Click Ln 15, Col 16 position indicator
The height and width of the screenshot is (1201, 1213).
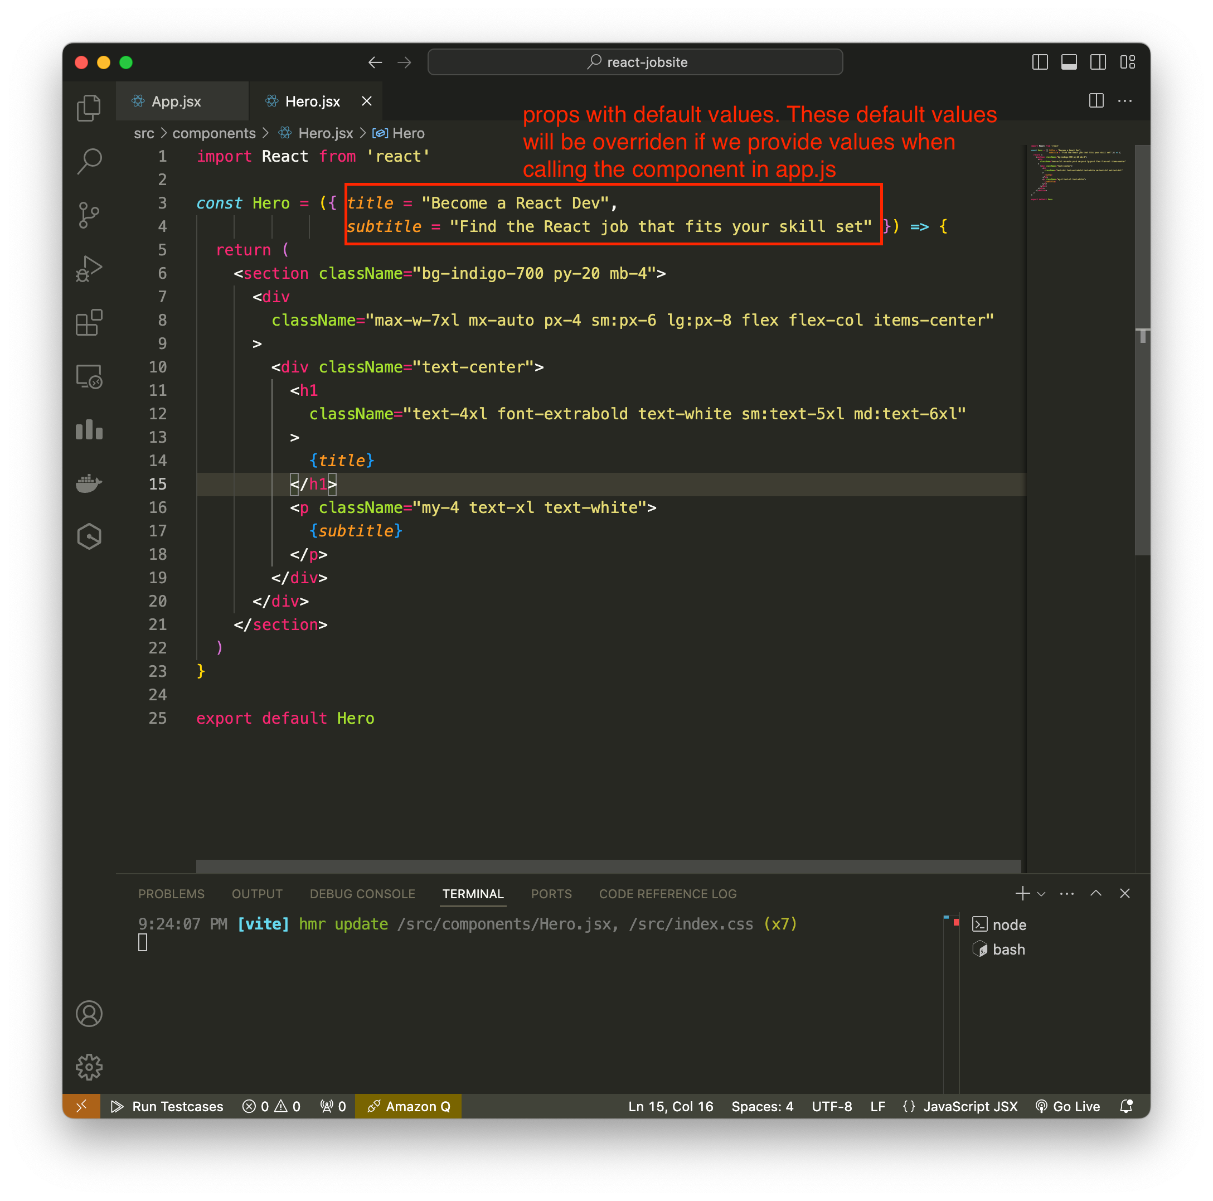pos(671,1106)
